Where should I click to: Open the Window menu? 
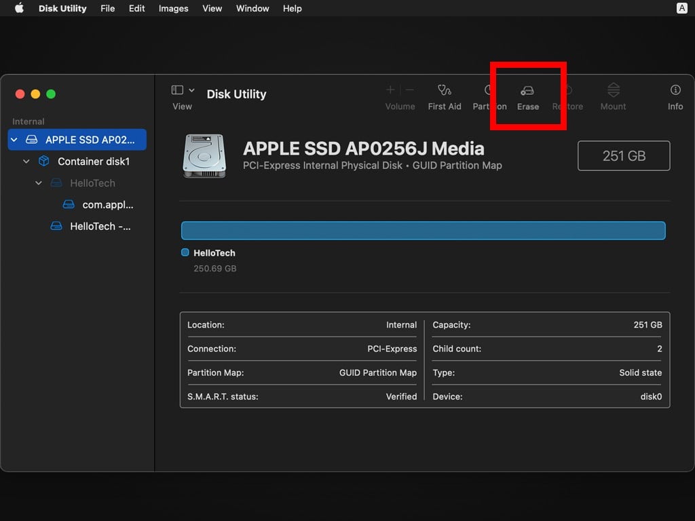click(252, 8)
